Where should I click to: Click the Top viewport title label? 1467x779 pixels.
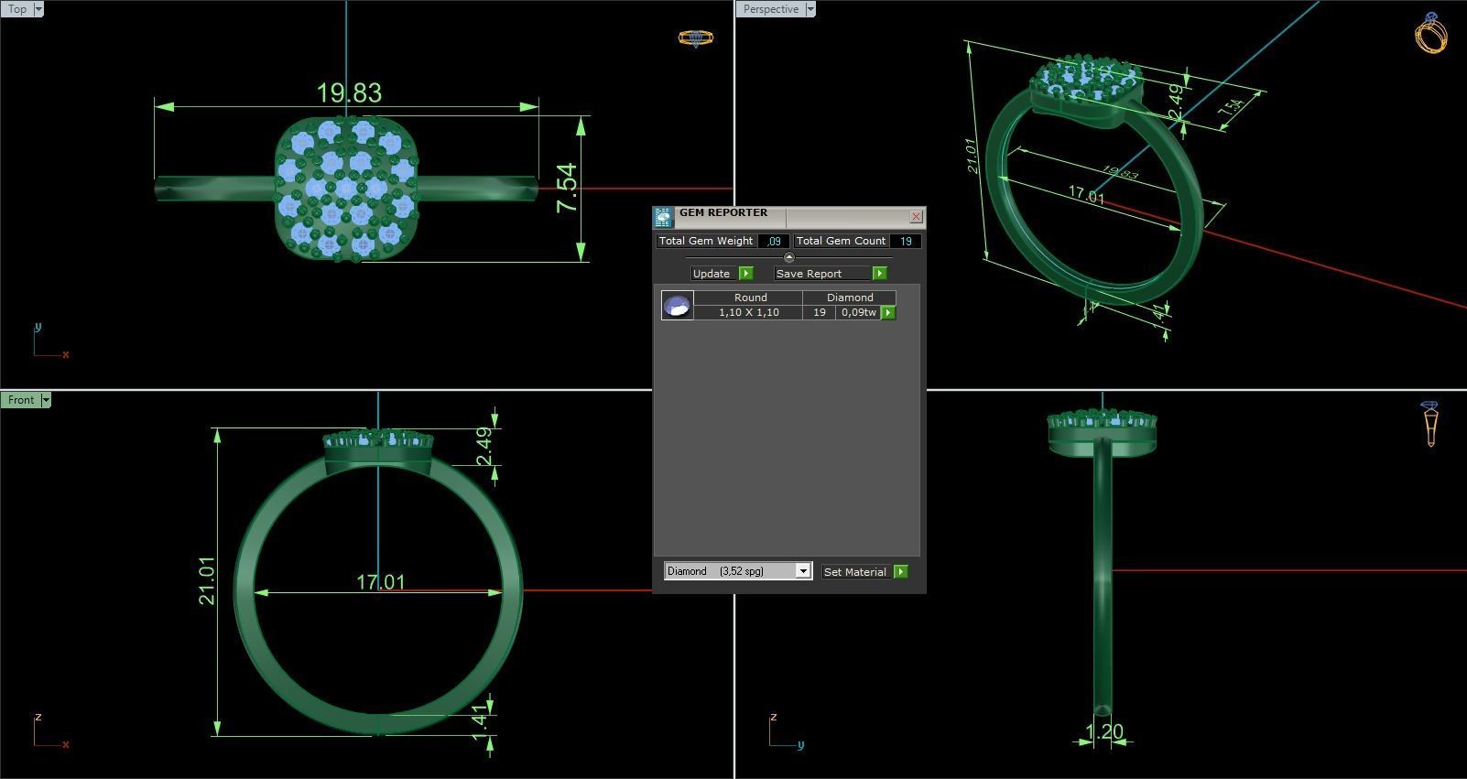click(x=17, y=9)
